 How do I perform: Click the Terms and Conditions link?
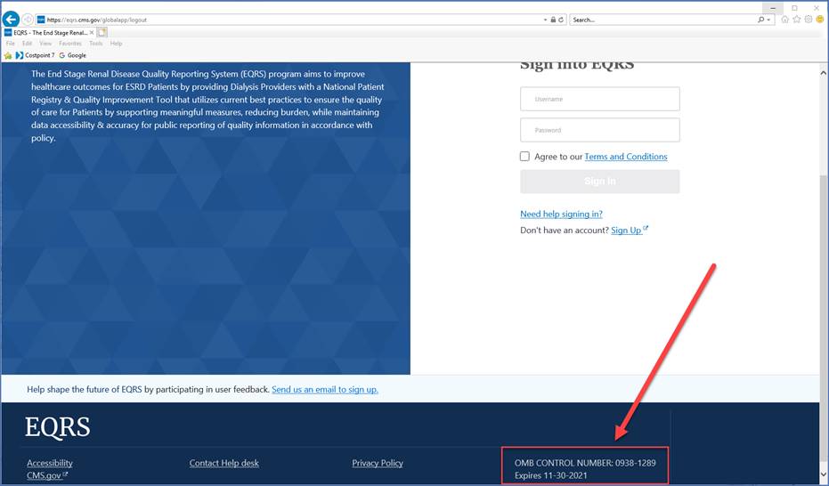pyautogui.click(x=625, y=157)
